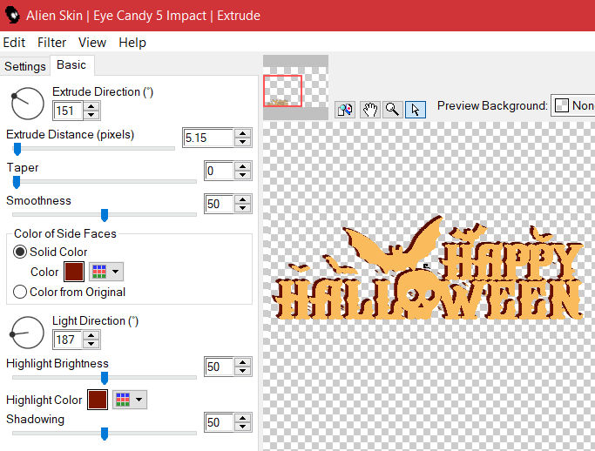Viewport: 595px width, 451px height.
Task: Open side face color palette grid icon
Action: (106, 272)
